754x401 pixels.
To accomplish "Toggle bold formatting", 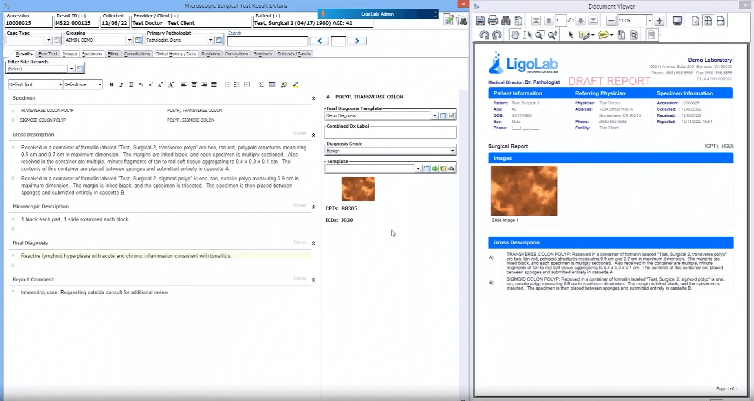I will tap(112, 84).
